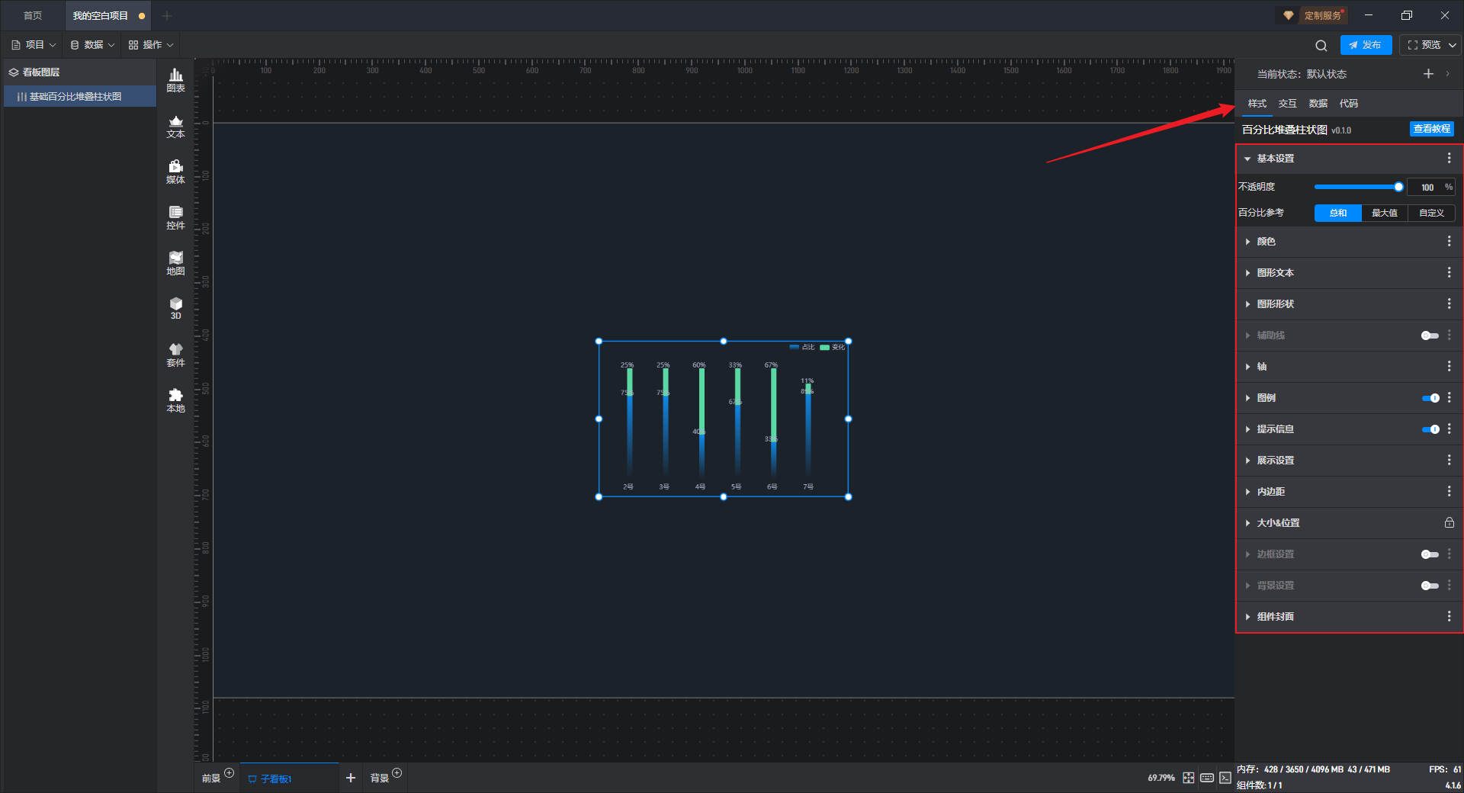Expand the 大小&位置 section
The height and width of the screenshot is (793, 1464).
tap(1247, 523)
